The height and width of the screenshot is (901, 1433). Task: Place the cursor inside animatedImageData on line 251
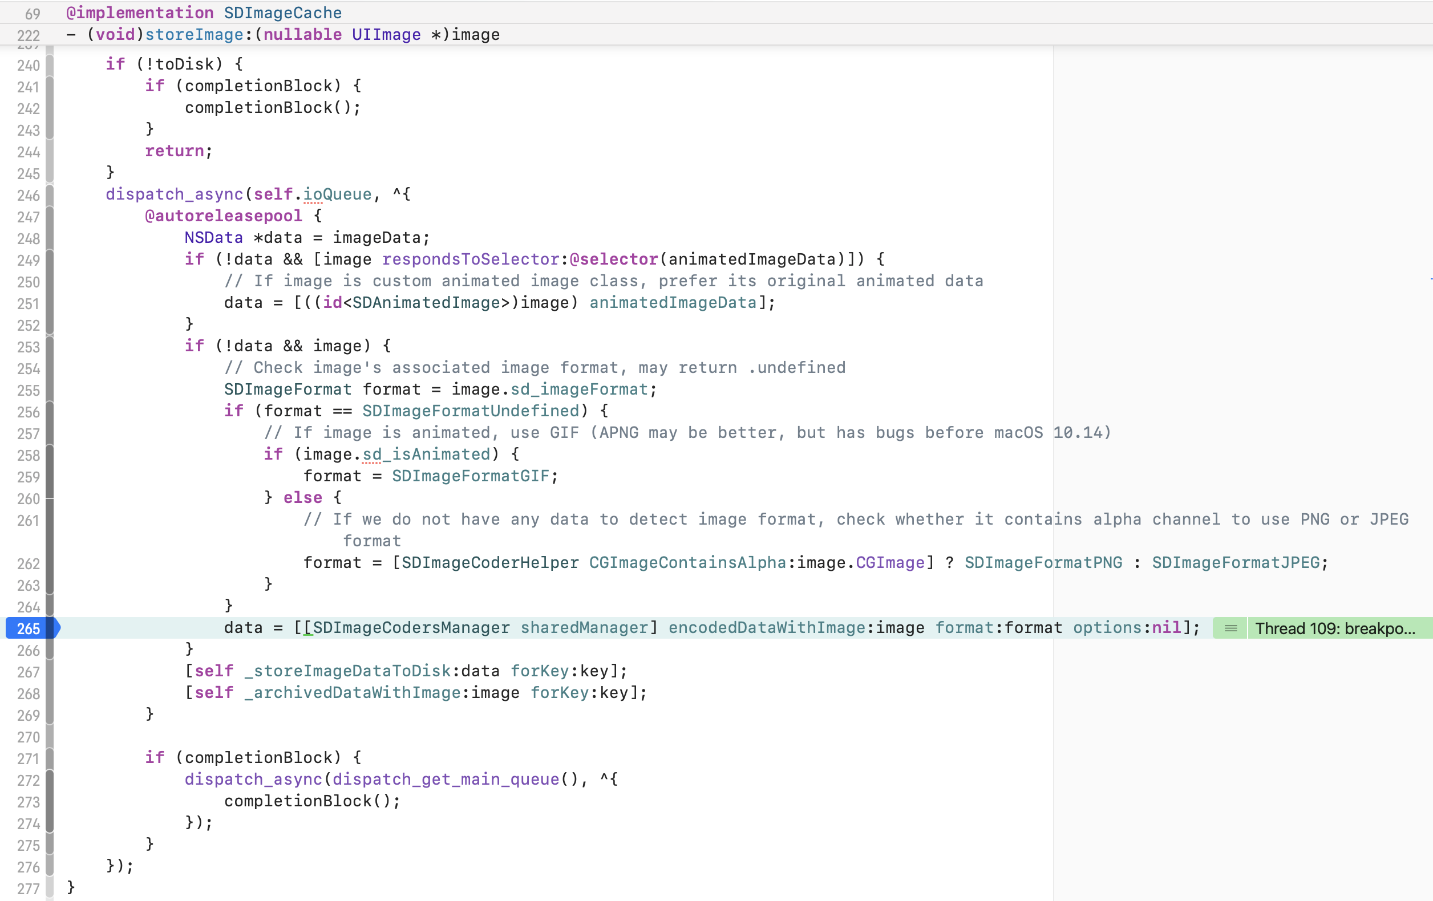pyautogui.click(x=671, y=303)
